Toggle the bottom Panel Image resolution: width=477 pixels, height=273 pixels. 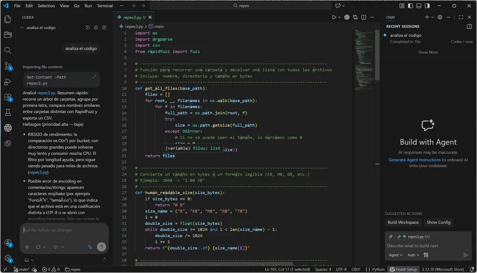[419, 6]
